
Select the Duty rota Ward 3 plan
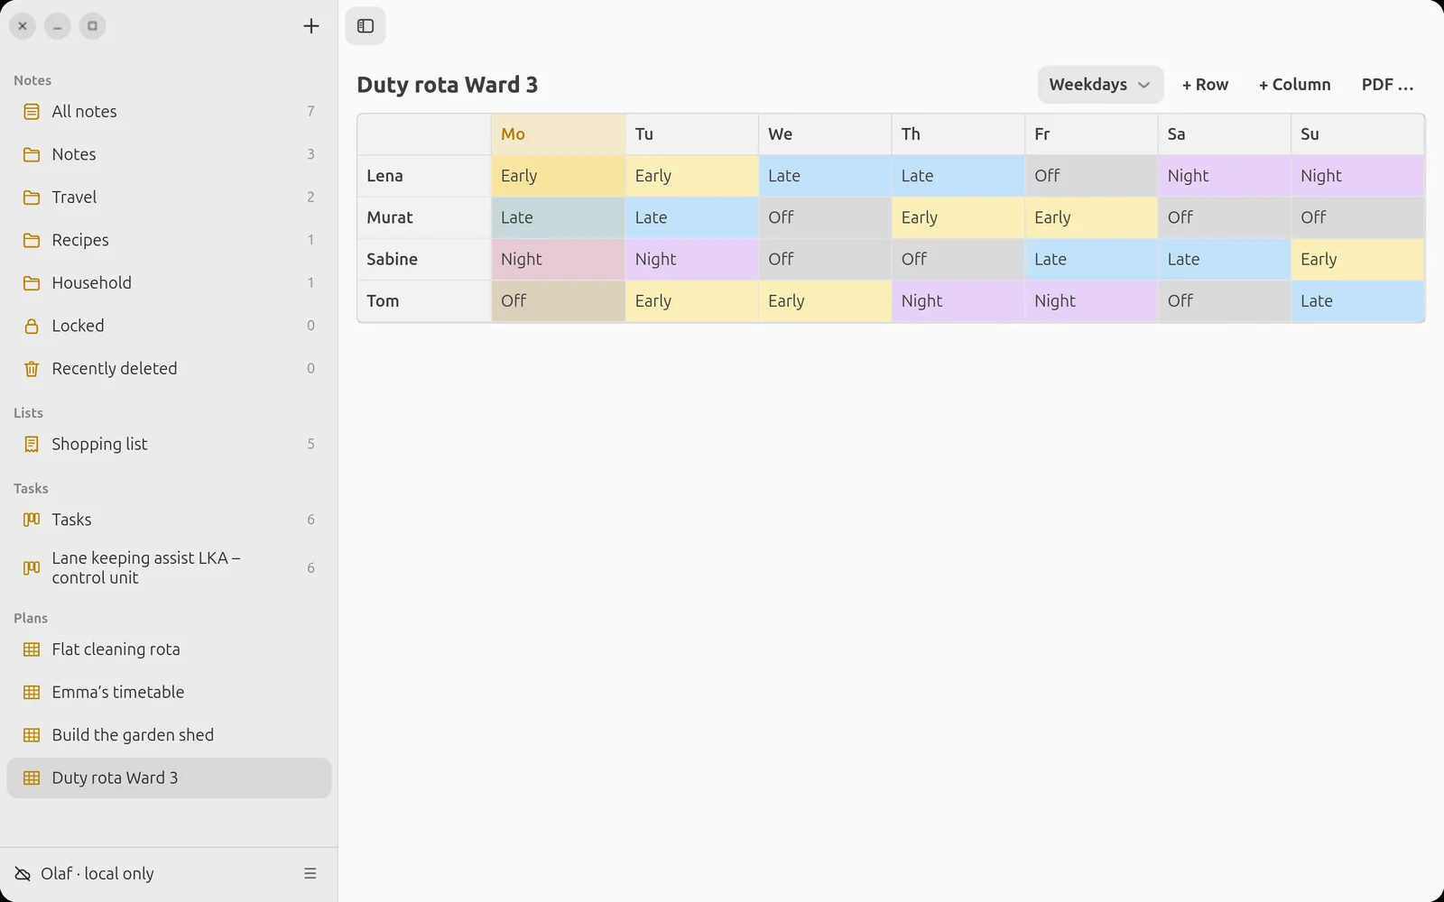[x=169, y=778]
